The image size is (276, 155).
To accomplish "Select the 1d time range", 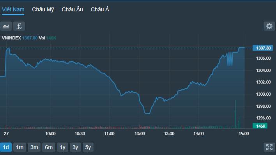I will 6,147.
